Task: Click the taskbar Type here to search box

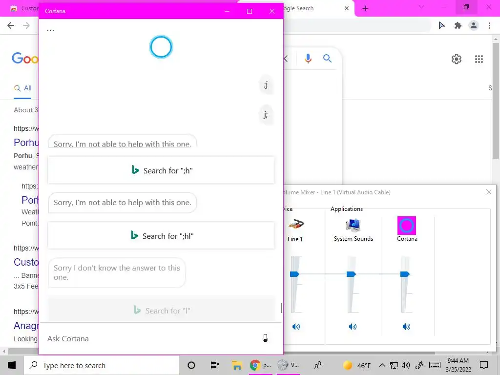Action: click(x=102, y=365)
